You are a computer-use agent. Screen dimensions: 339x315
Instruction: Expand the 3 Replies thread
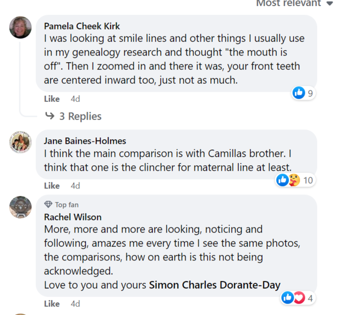[80, 116]
